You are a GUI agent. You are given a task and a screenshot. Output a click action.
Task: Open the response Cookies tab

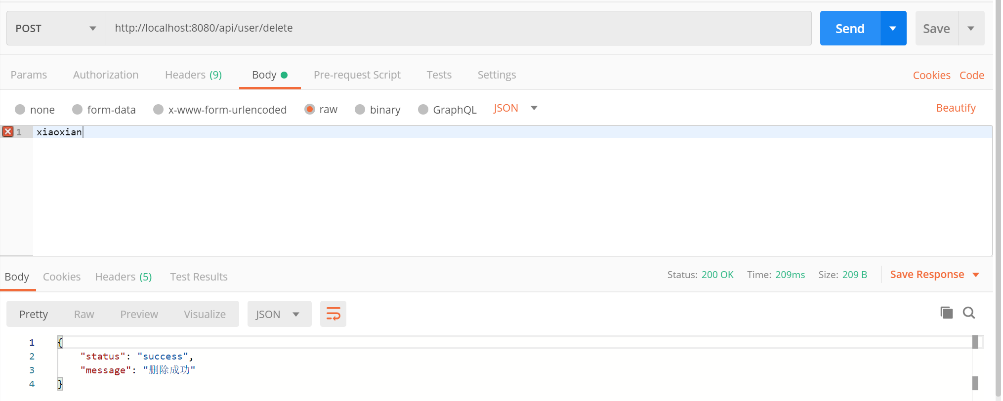62,277
